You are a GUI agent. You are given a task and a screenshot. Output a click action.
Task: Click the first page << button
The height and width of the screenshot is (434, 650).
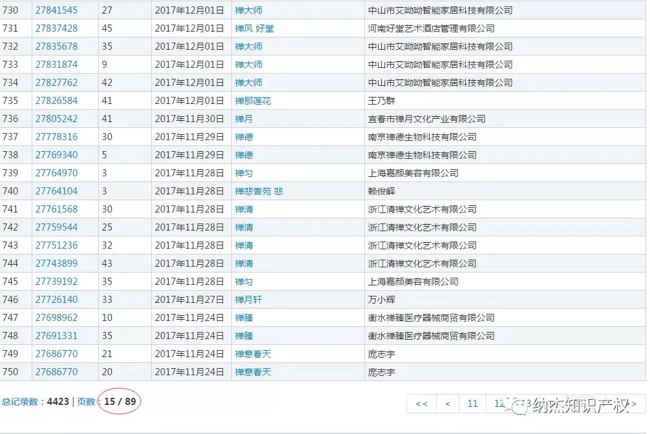[422, 403]
